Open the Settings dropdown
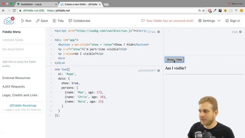 point(209,21)
